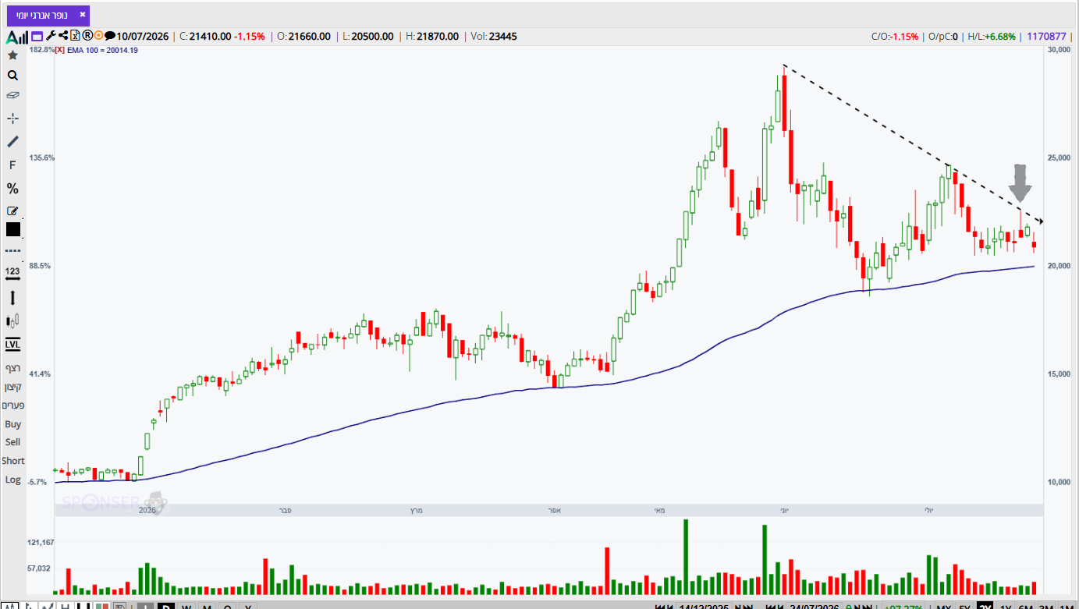Click the Buy button in sidebar
The image size is (1079, 609).
12,424
